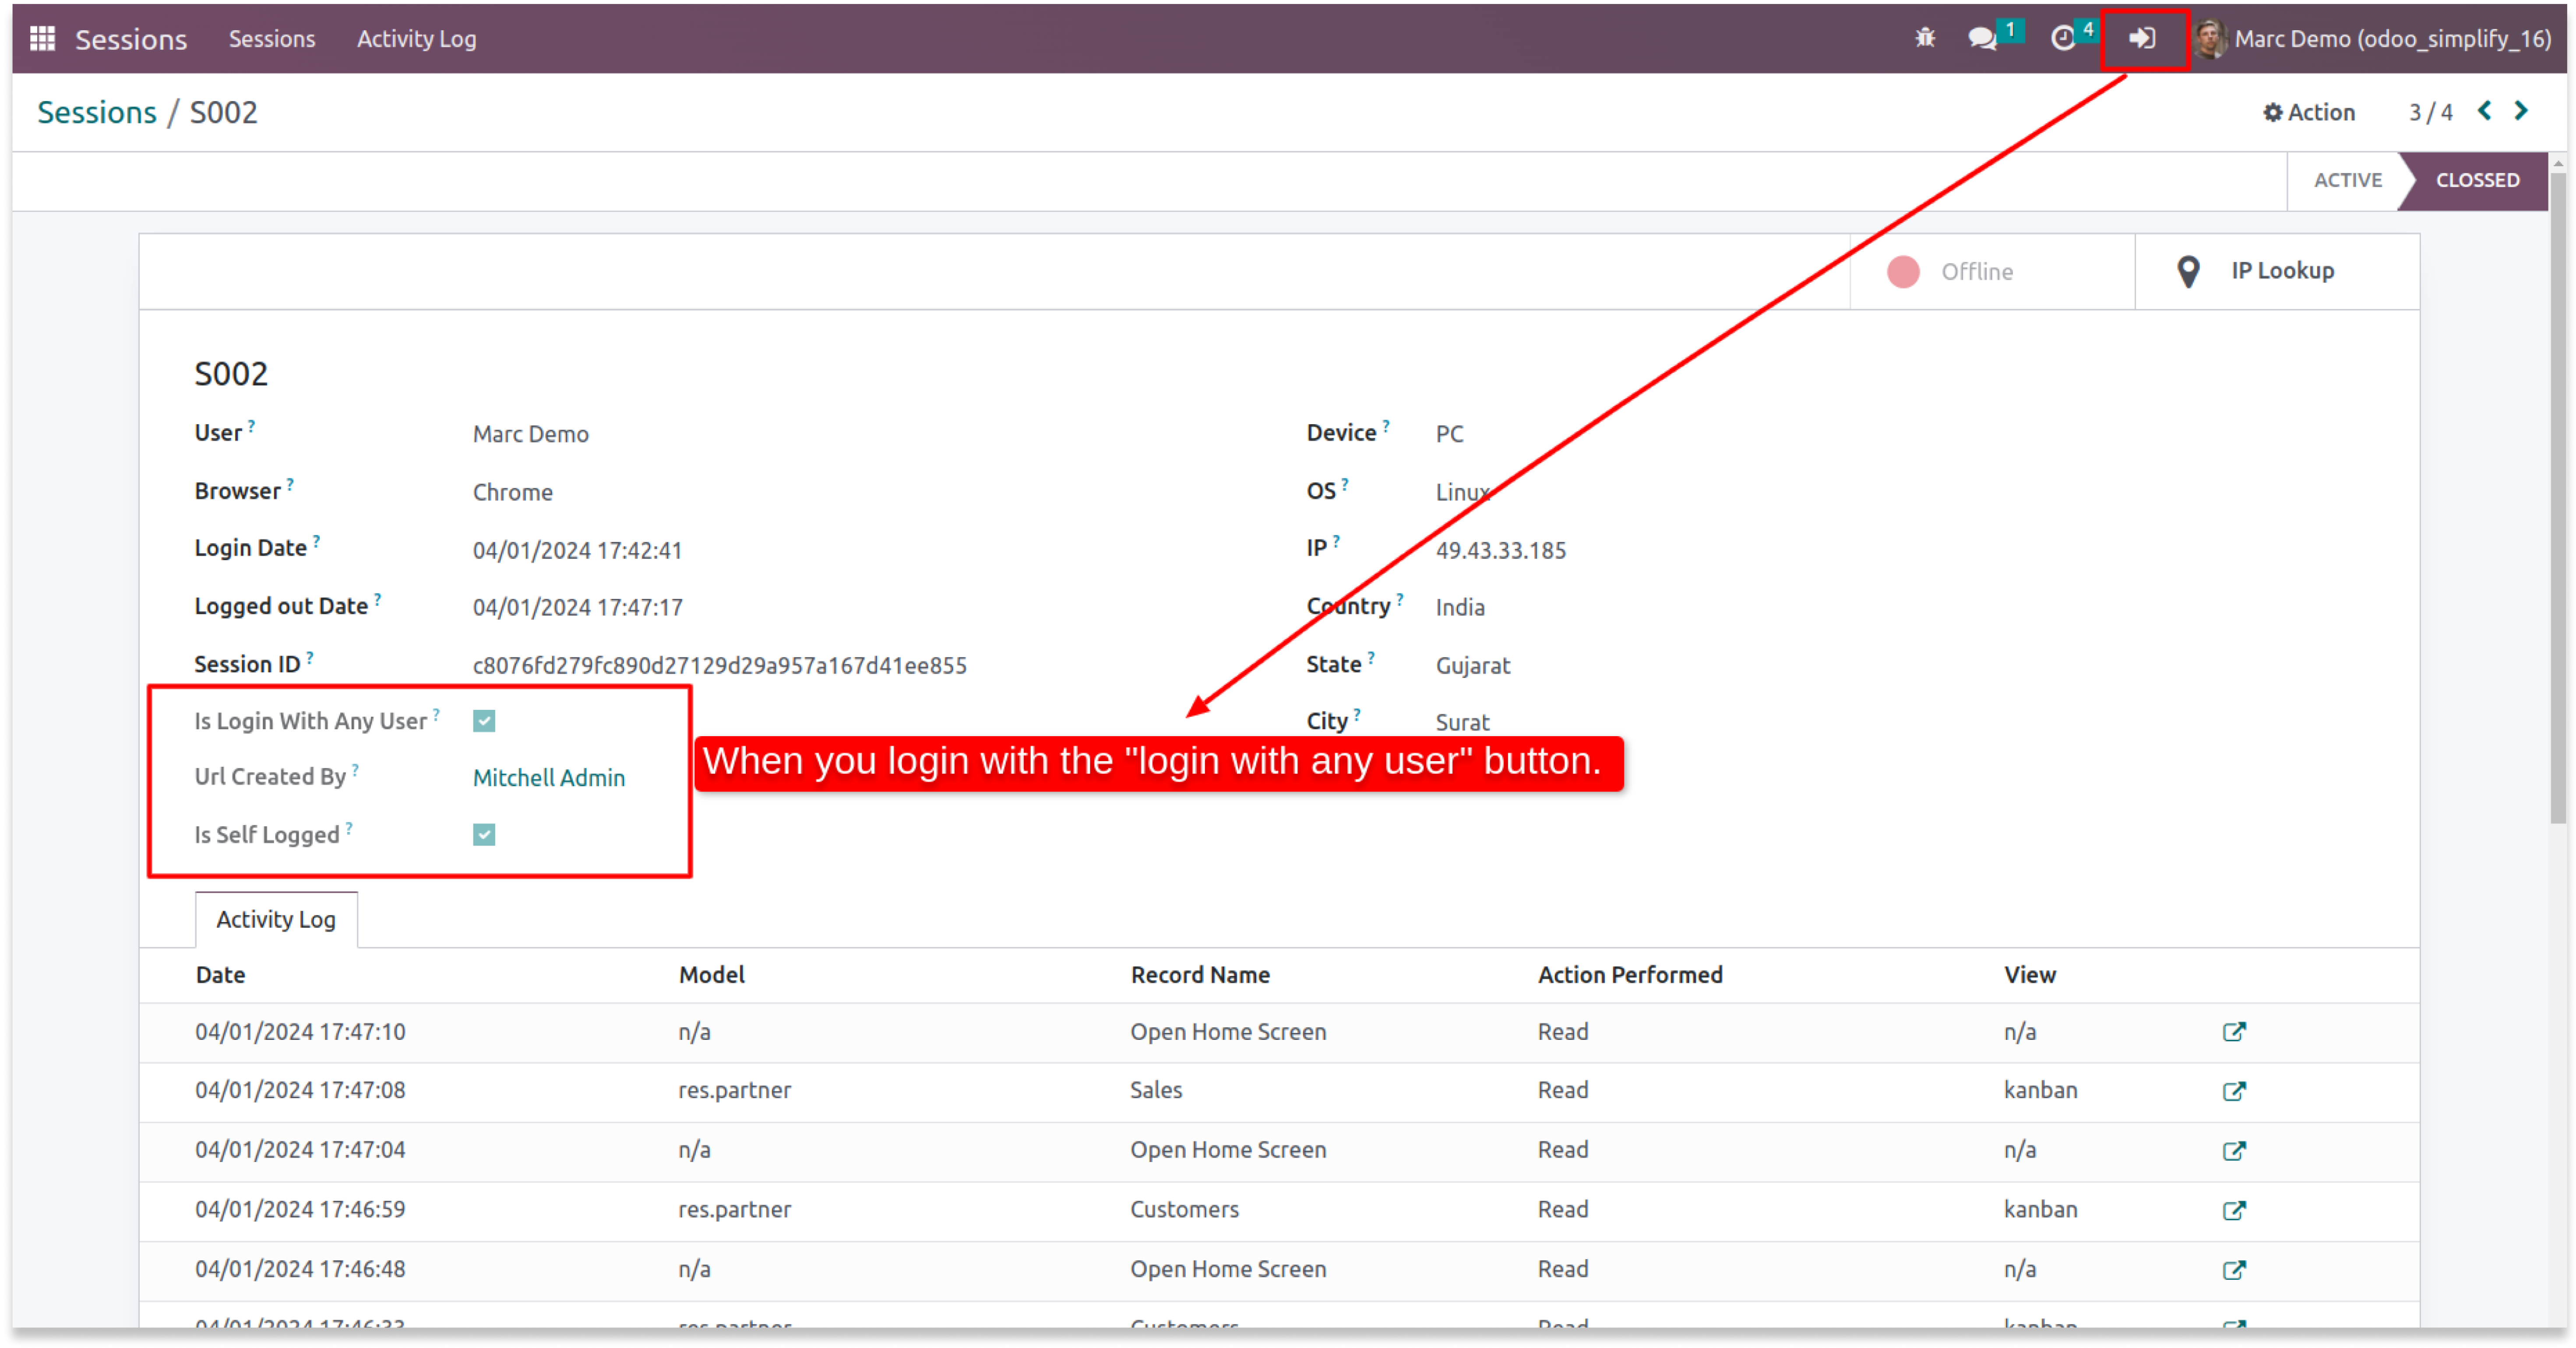This screenshot has height=1348, width=2576.
Task: Click the Sales record name cell
Action: [x=1156, y=1090]
